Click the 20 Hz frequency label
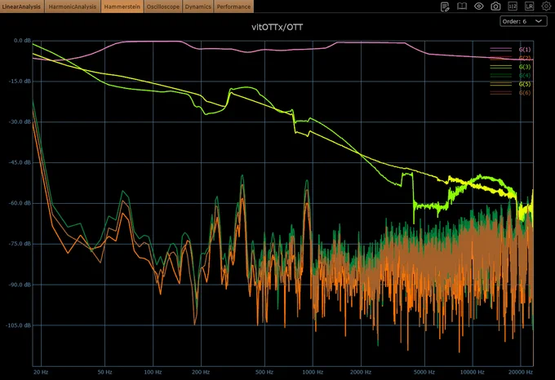This screenshot has width=555, height=380. pyautogui.click(x=41, y=372)
